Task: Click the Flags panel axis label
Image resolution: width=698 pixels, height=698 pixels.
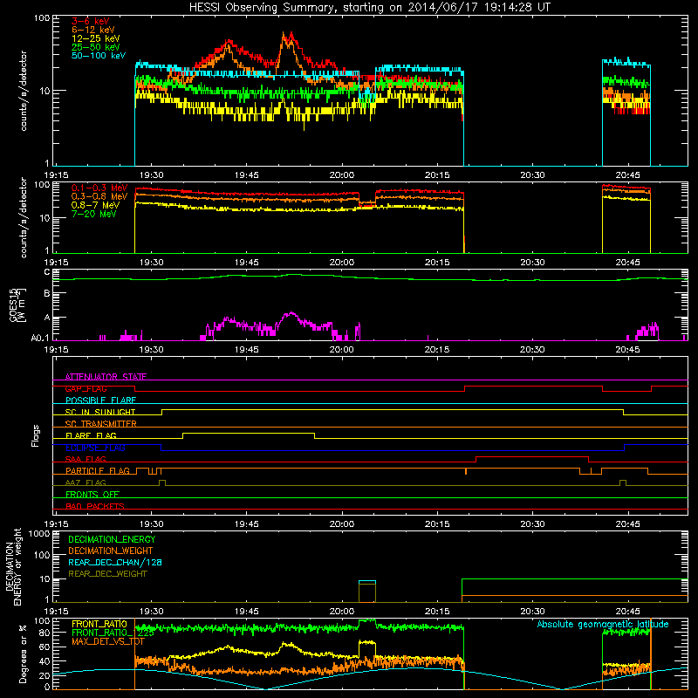Action: point(36,435)
